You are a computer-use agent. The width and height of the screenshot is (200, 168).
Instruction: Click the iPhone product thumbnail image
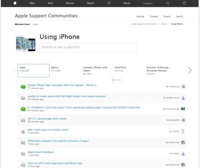point(26,43)
